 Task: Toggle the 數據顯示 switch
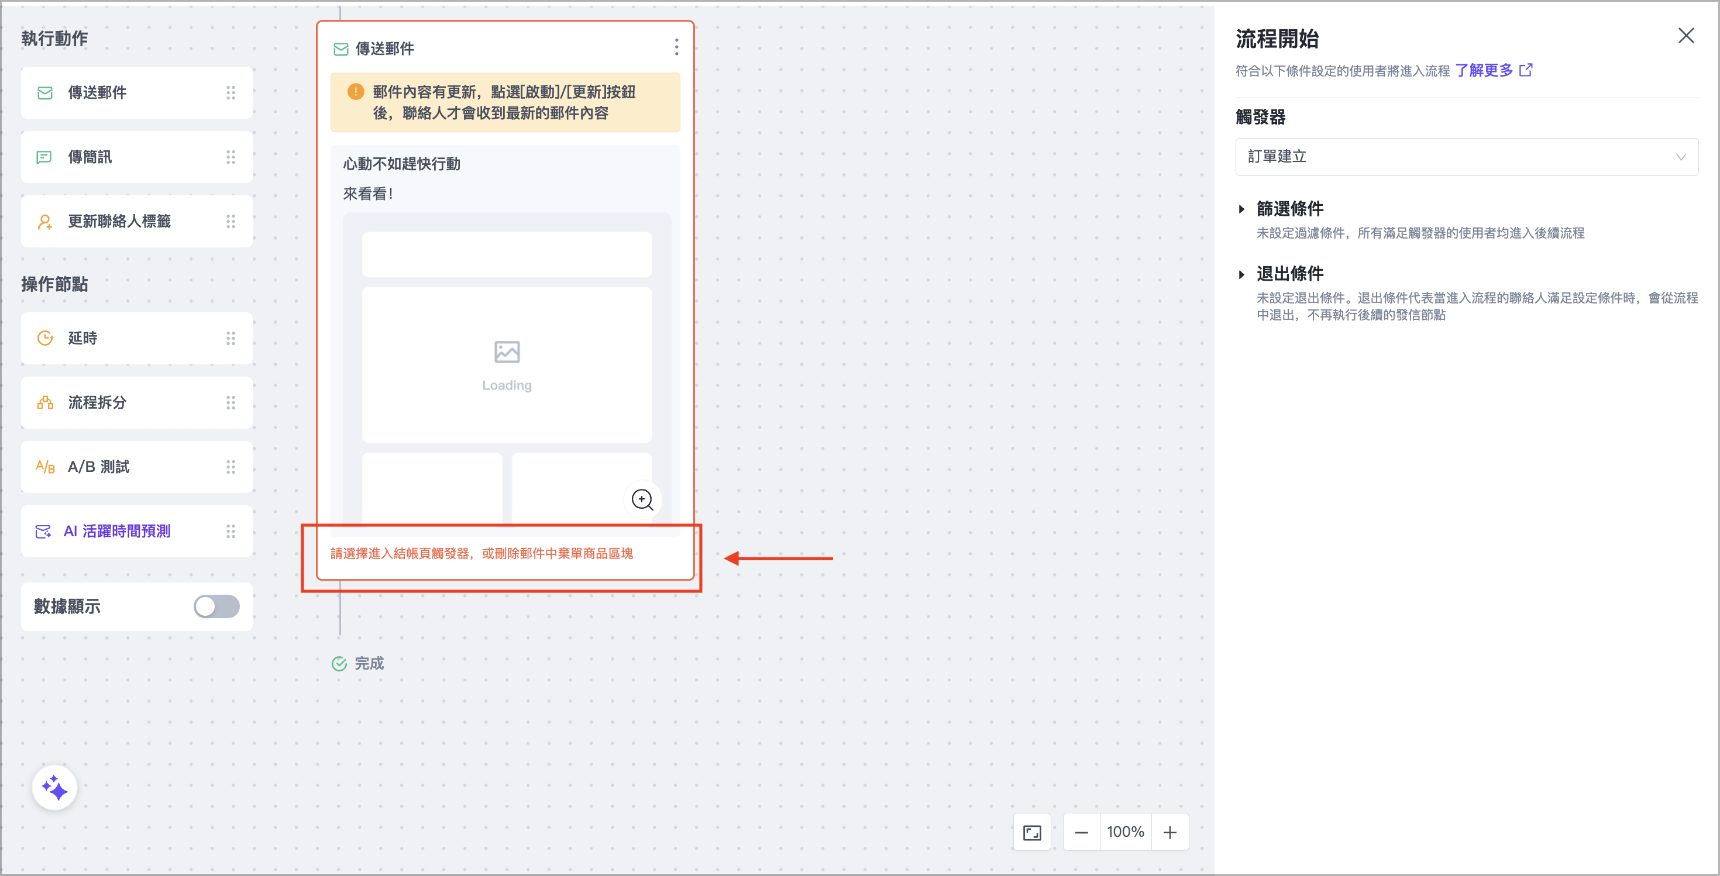click(216, 606)
